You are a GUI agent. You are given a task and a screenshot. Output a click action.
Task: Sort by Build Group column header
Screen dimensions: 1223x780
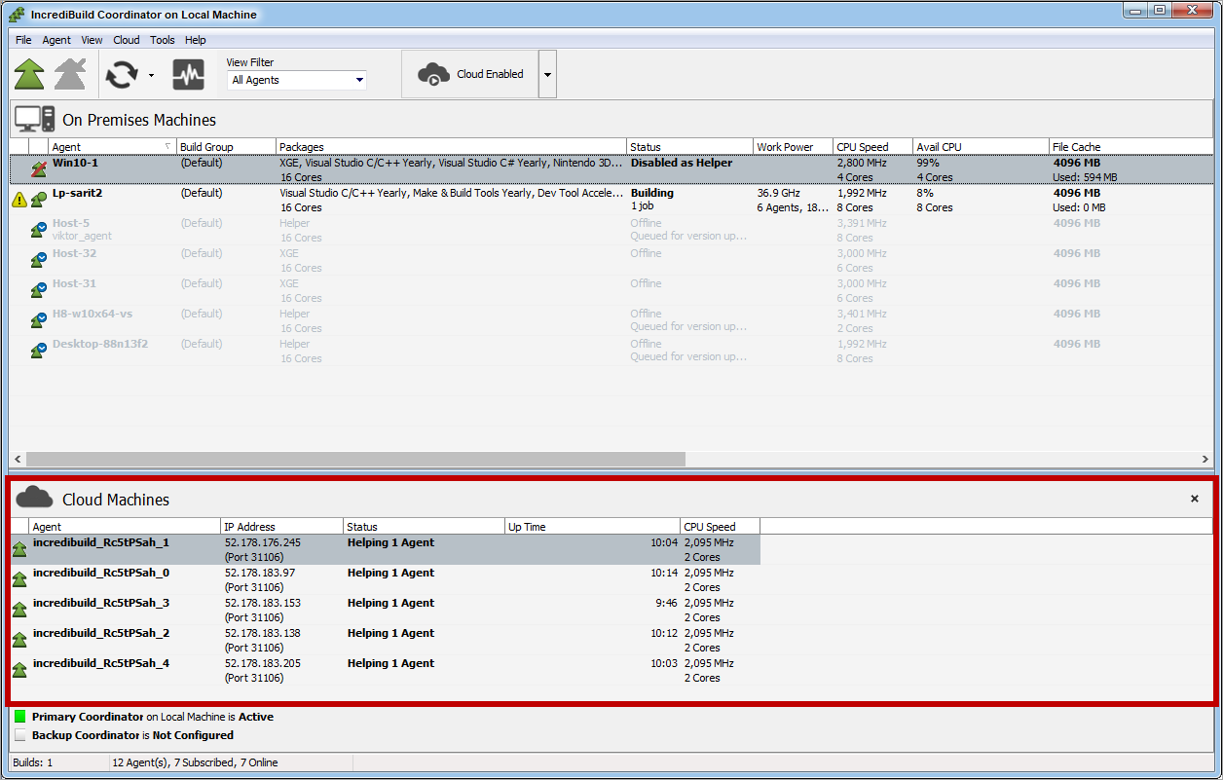click(226, 146)
